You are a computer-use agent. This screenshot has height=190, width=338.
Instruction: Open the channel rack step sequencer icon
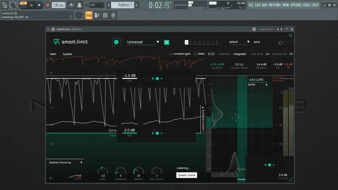[x=97, y=15]
